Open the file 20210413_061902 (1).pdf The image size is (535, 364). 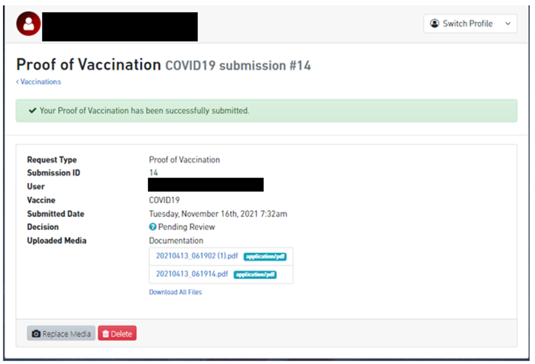[x=197, y=256]
